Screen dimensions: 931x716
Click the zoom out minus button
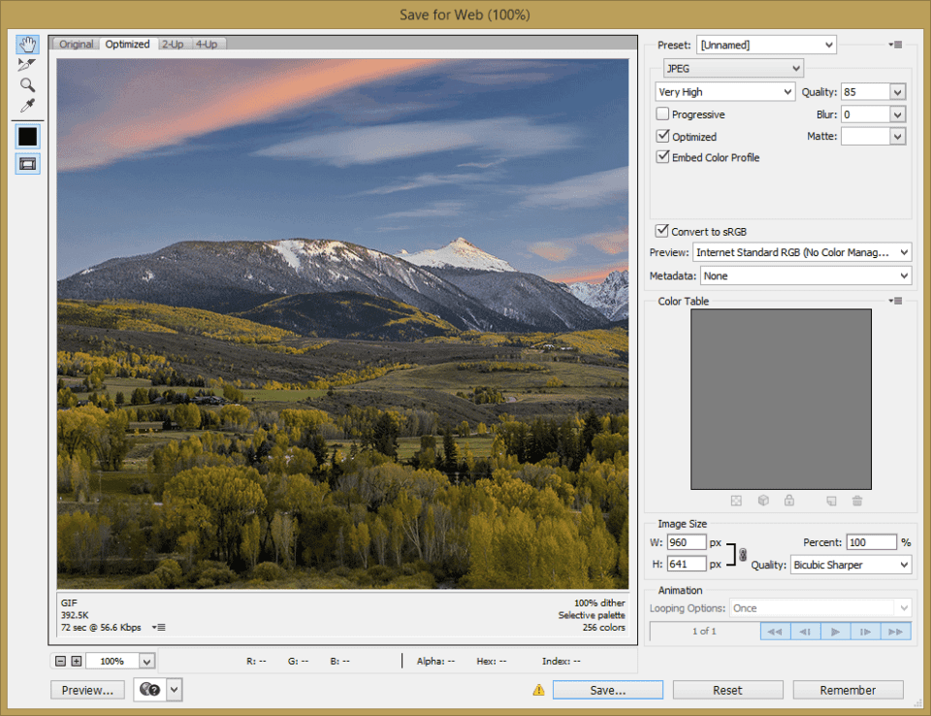click(x=60, y=661)
